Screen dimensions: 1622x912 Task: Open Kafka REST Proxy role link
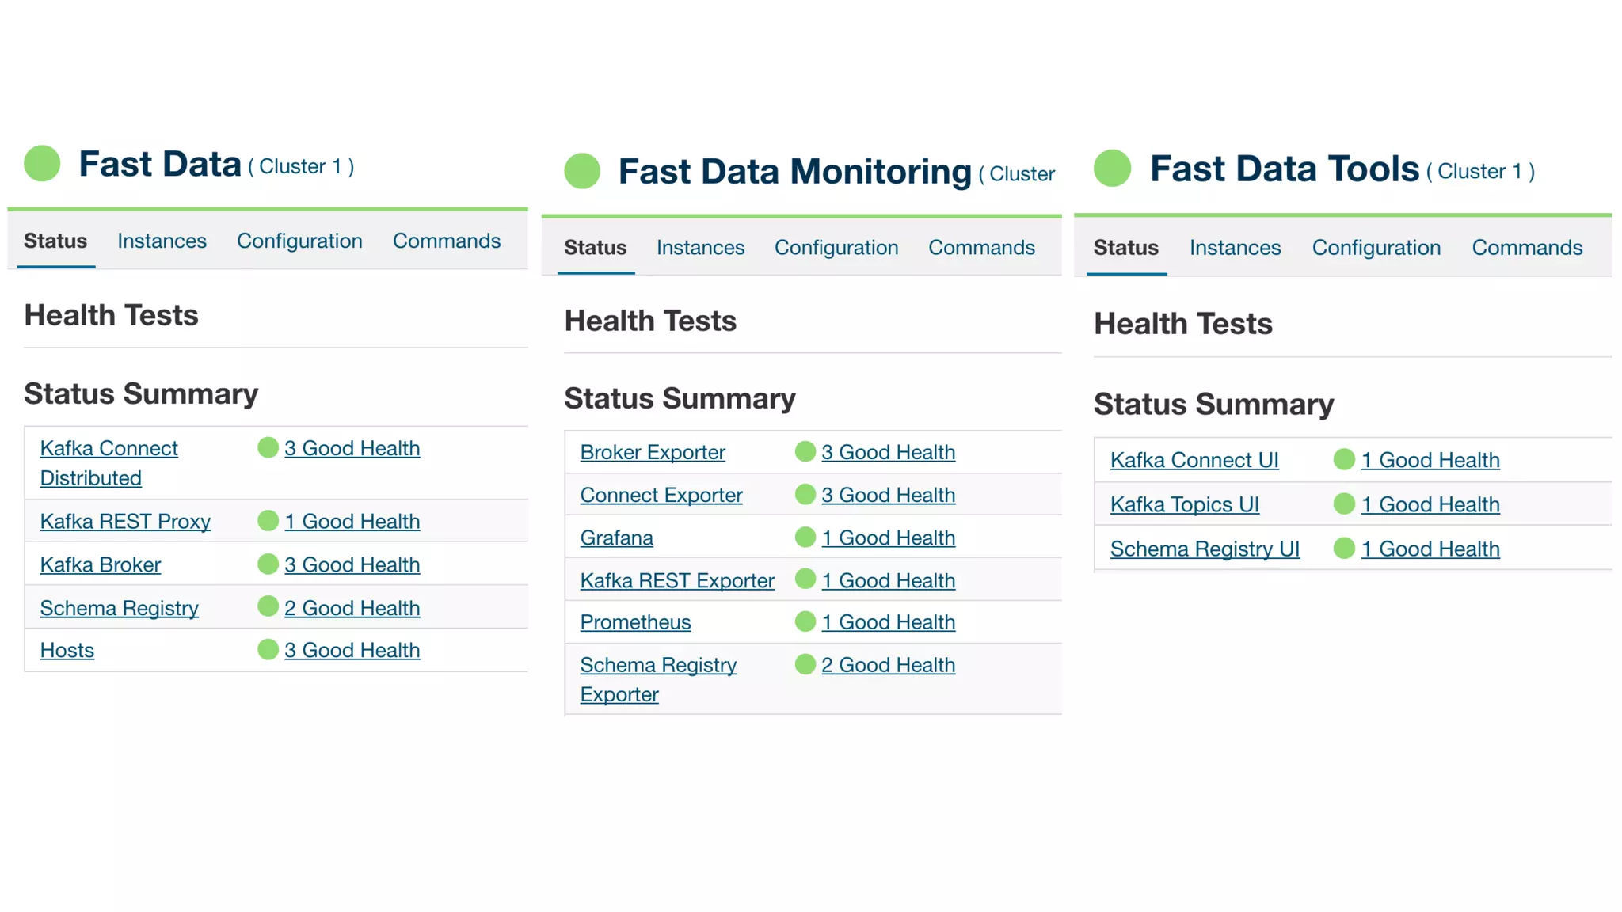tap(125, 522)
